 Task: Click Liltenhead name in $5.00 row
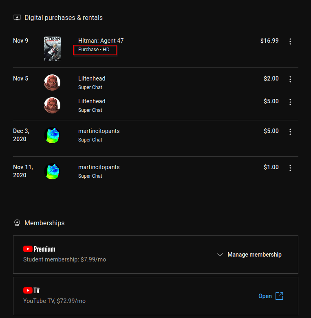pos(92,101)
